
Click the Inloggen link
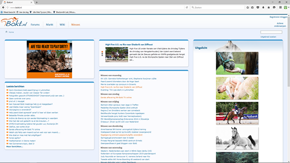point(284,17)
